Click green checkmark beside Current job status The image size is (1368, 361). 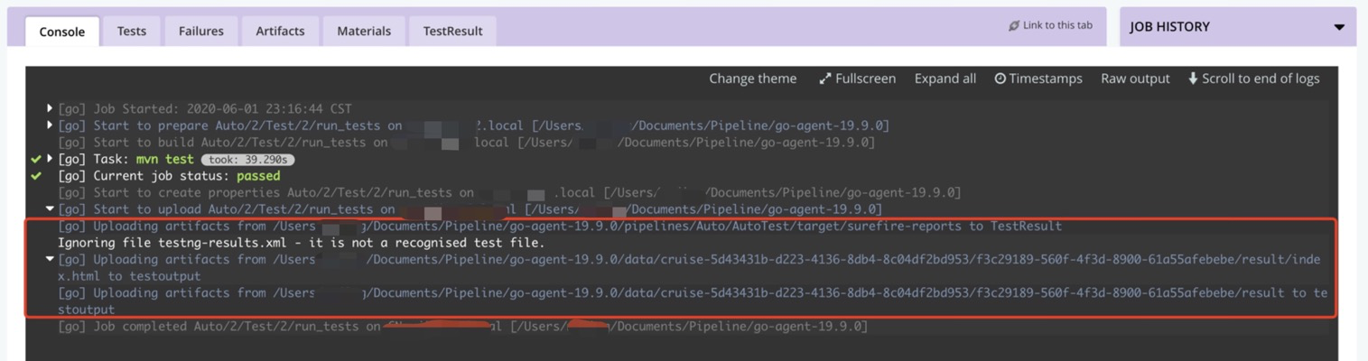point(36,176)
